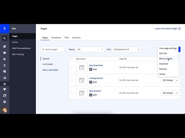Viewport: 185px width, 138px height.
Task: Open Forms in the Site sidebar
Action: 22,42
